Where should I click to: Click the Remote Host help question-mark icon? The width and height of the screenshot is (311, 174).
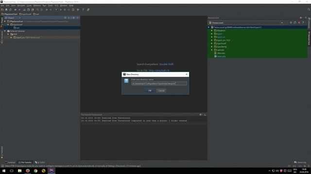[303, 23]
